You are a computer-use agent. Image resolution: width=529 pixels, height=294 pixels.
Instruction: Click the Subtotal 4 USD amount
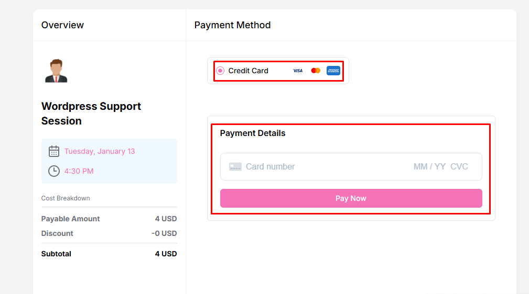click(x=166, y=254)
